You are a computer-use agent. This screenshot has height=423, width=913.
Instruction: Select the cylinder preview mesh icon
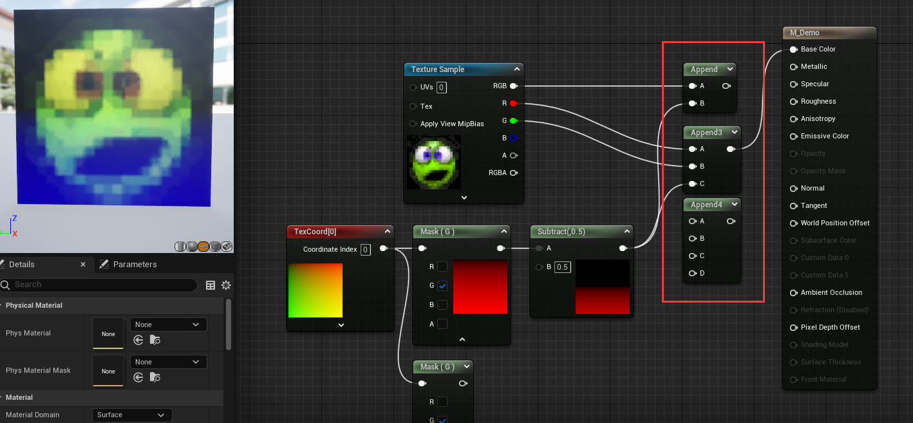pyautogui.click(x=180, y=247)
